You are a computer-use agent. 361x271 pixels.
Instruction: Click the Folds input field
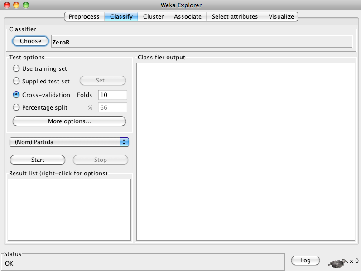coord(112,95)
